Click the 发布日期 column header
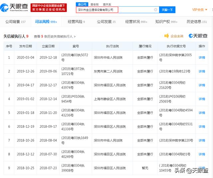Image resolution: width=213 pixels, height=178 pixels. click(26, 46)
